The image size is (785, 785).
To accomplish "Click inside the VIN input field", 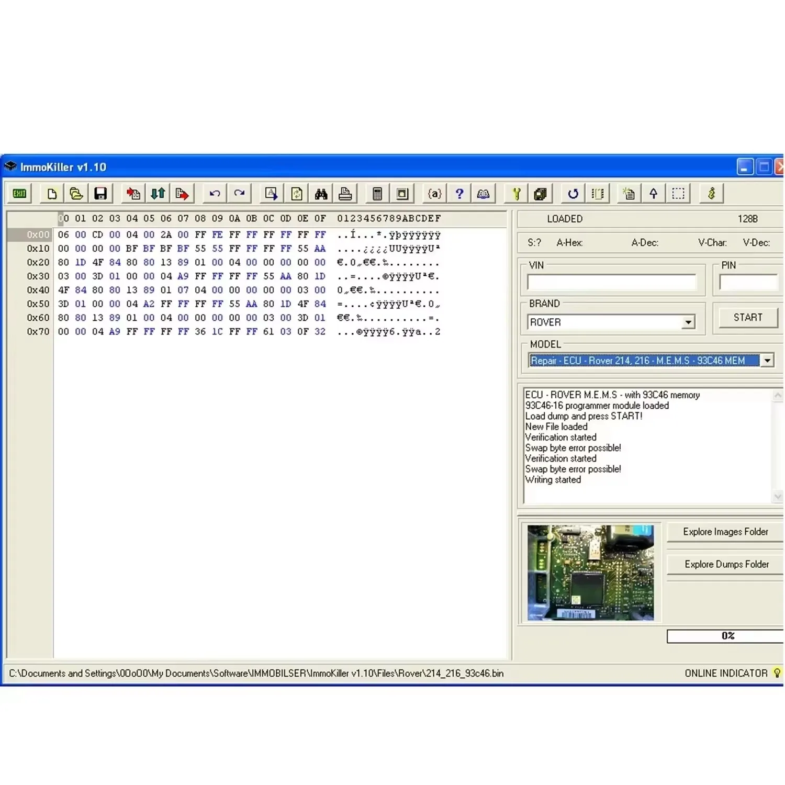I will pos(612,282).
